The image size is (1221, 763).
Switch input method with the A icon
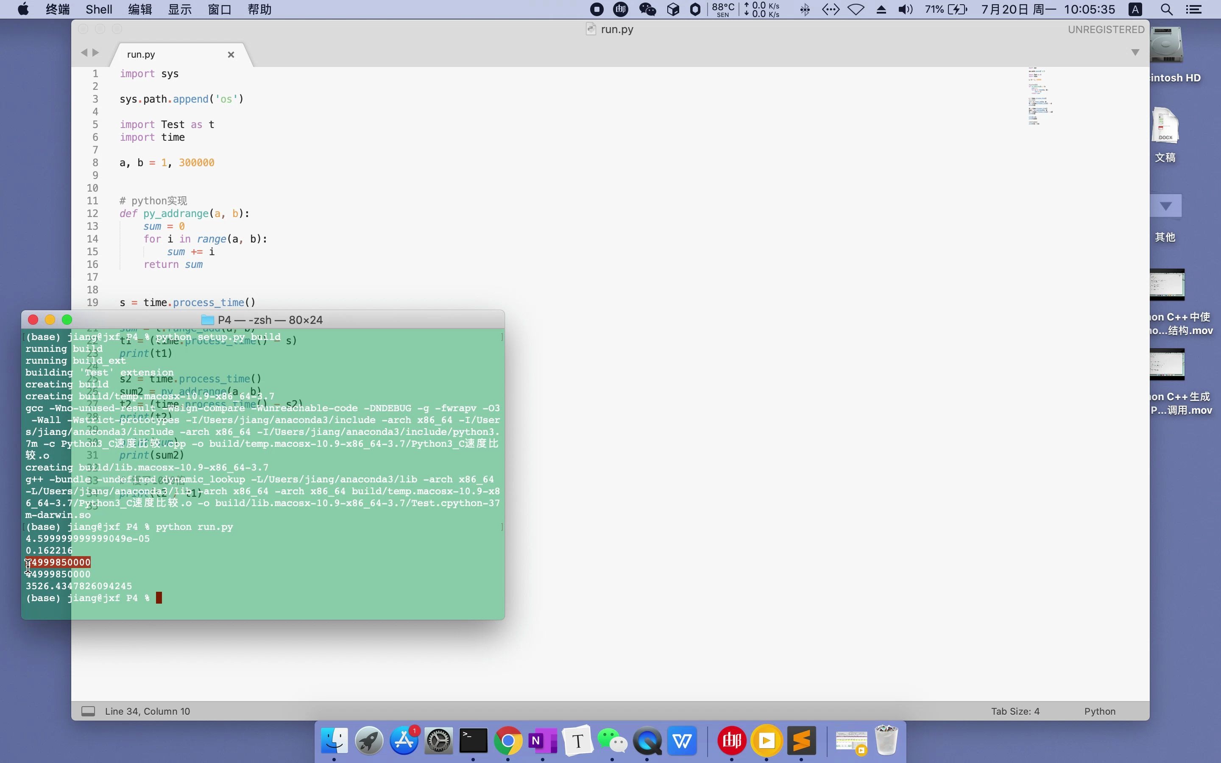tap(1135, 9)
